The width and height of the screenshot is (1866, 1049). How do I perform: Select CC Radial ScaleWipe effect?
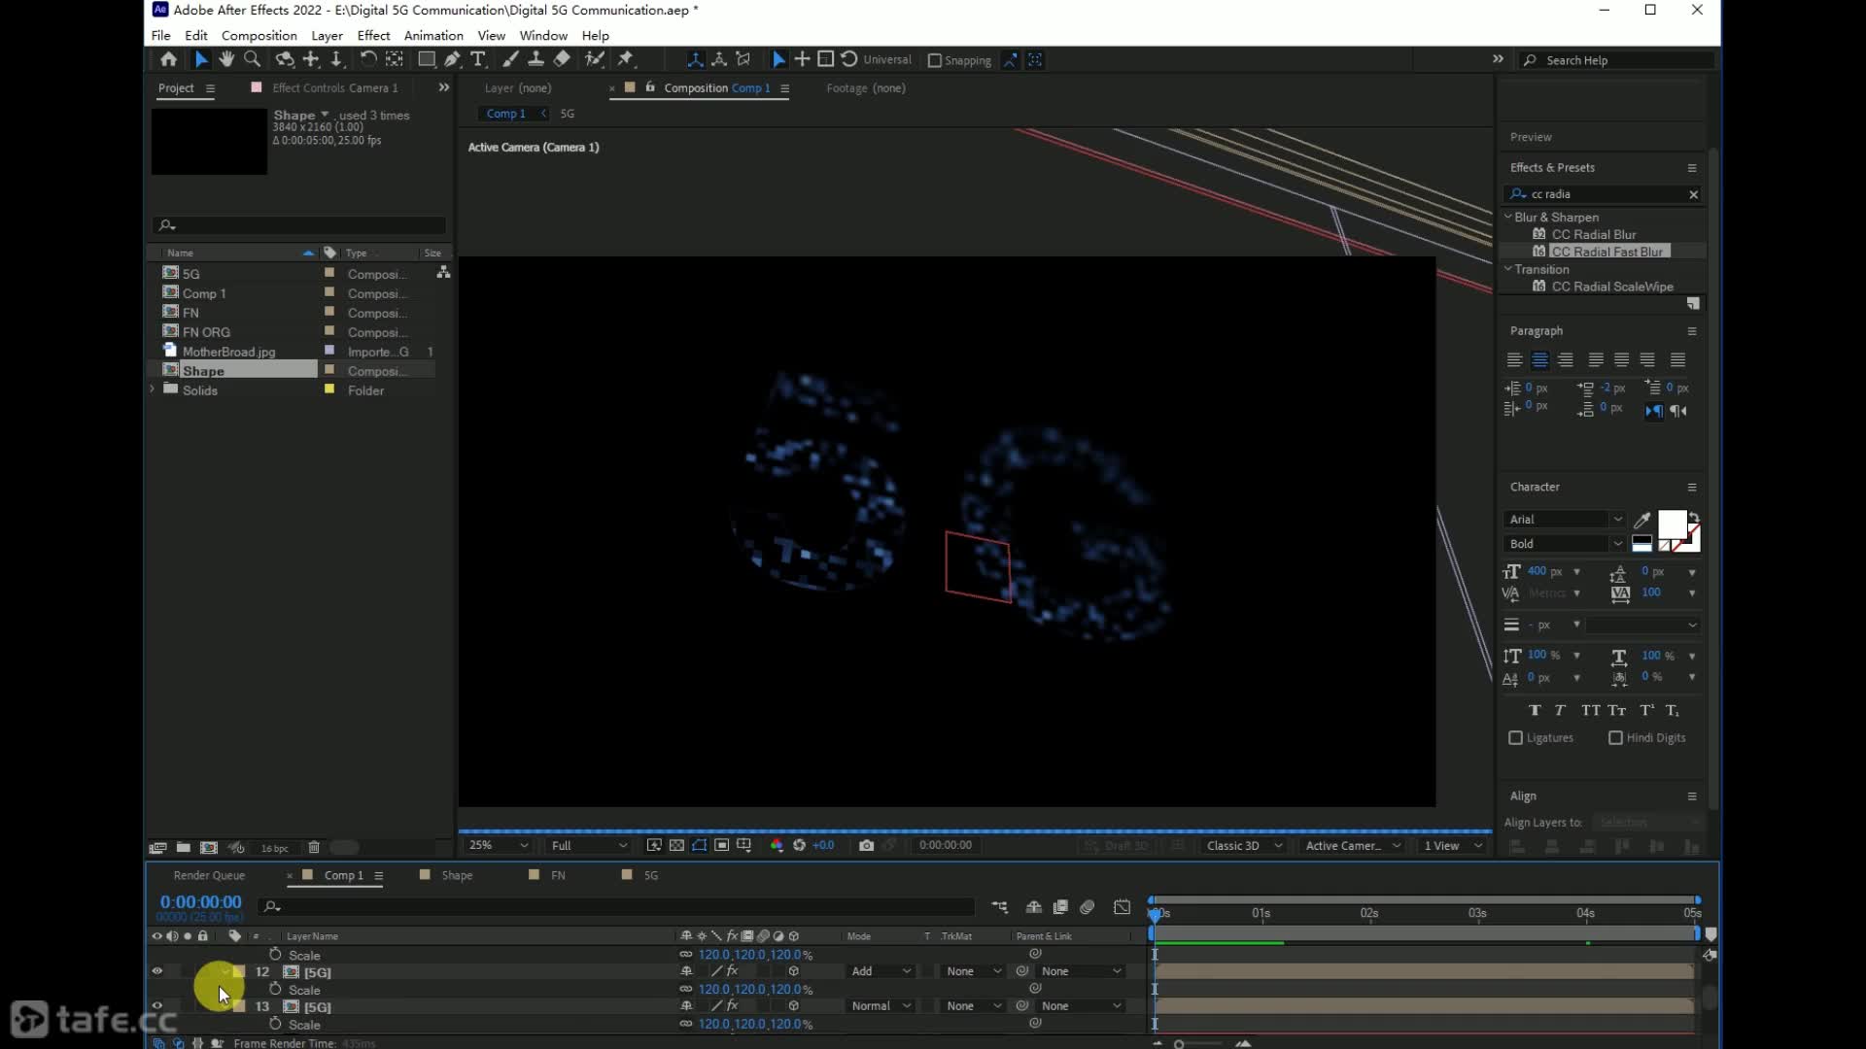[x=1612, y=287]
